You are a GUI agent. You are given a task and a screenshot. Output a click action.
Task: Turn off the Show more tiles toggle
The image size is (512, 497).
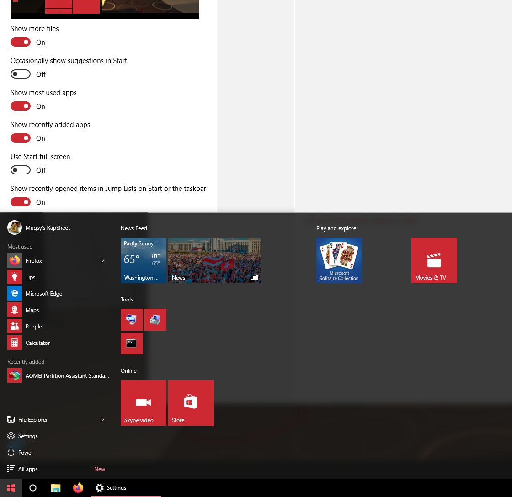click(21, 42)
